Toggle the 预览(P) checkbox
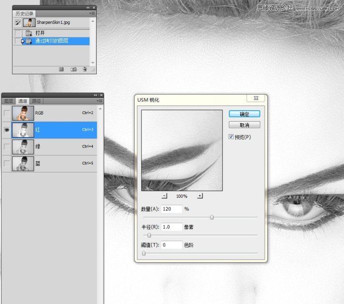Screen dimensions: 344x304 pos(231,137)
